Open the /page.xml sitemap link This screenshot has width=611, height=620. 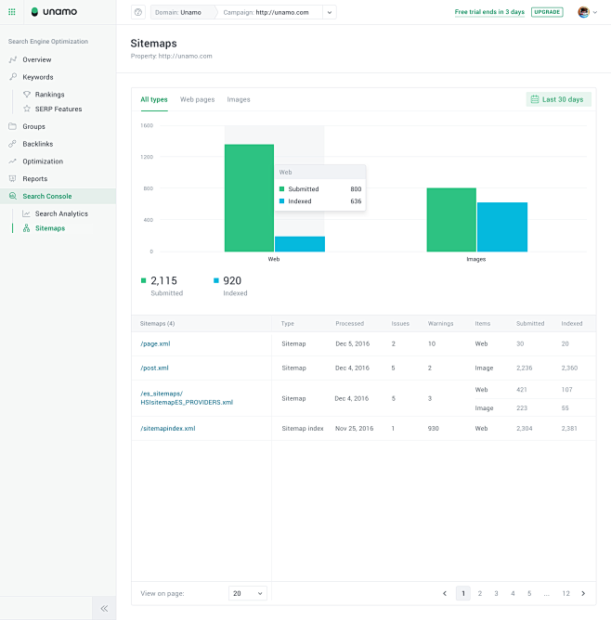(155, 343)
